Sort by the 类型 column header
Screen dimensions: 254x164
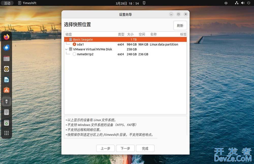(x=121, y=34)
